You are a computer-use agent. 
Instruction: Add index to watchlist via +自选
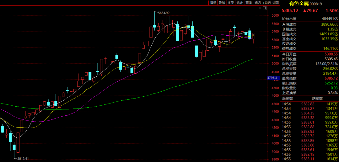[266, 3]
